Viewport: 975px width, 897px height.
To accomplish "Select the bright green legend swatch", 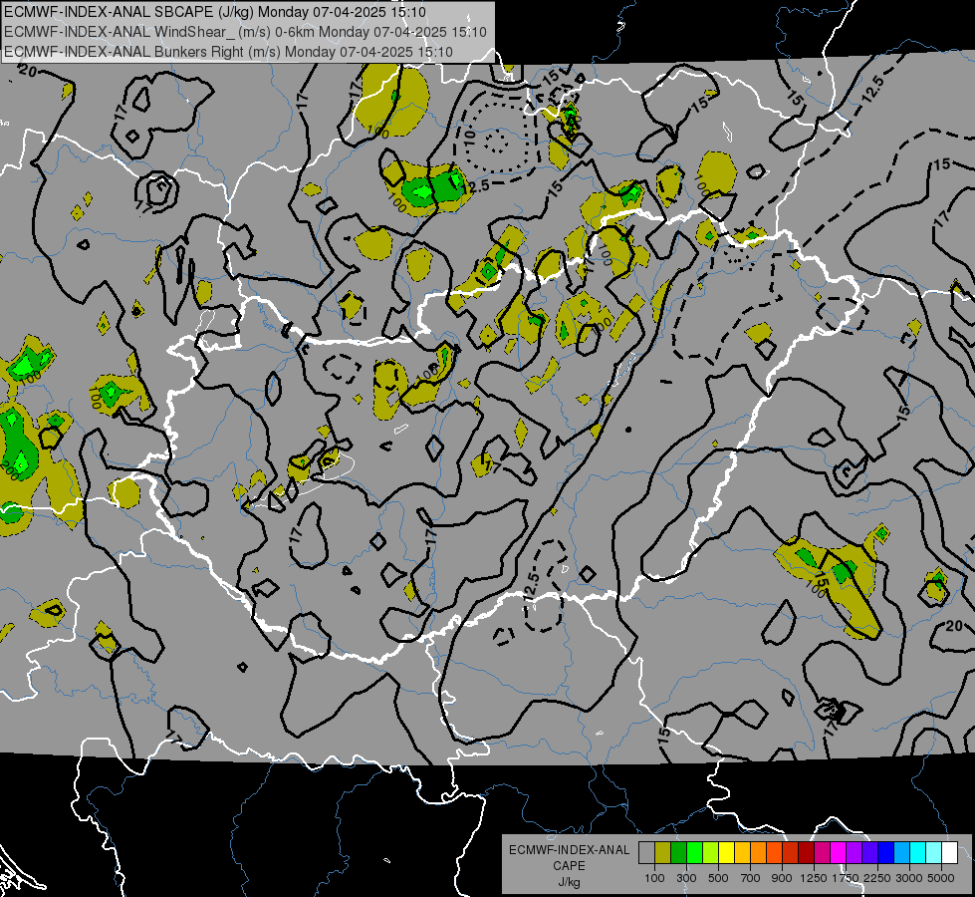I will (694, 852).
